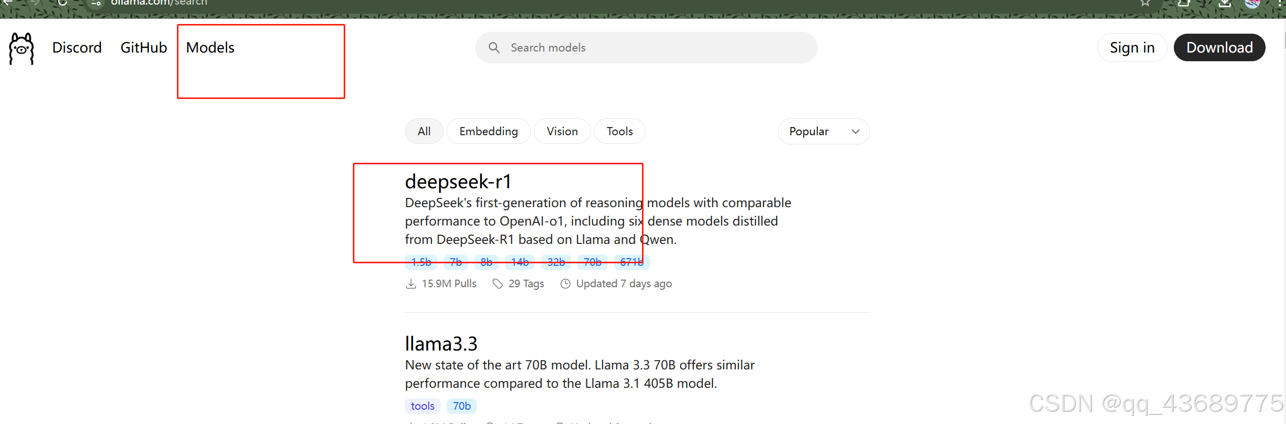1286x424 pixels.
Task: Click the tools tag under llama3.3
Action: (x=423, y=406)
